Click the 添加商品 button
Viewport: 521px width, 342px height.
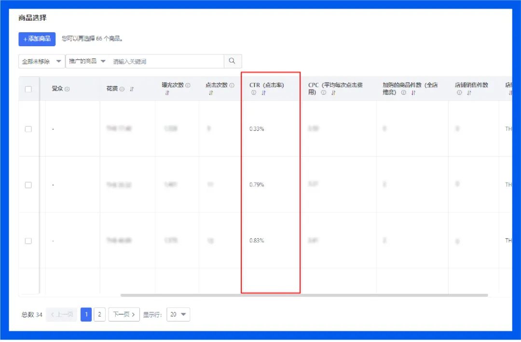pyautogui.click(x=37, y=39)
